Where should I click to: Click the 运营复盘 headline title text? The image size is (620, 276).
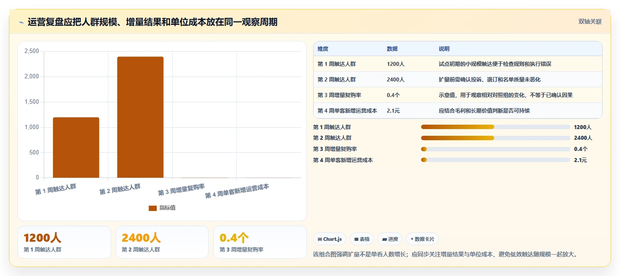(153, 22)
